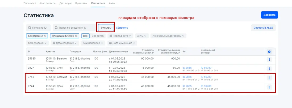
Task: Open three-dot menu for row 25685
Action: [x=269, y=60]
